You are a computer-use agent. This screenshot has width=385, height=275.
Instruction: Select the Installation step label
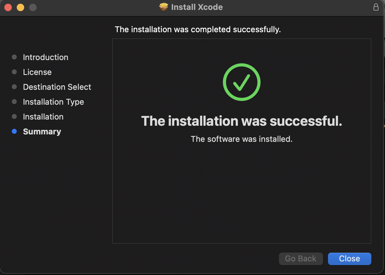[43, 117]
